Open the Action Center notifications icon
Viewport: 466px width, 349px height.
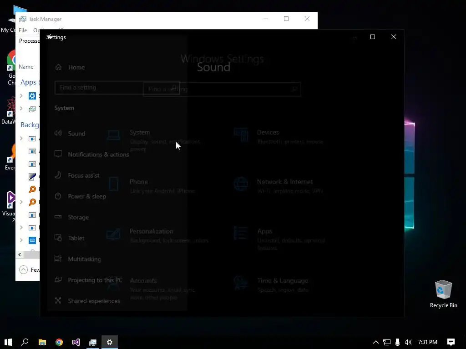click(x=451, y=342)
